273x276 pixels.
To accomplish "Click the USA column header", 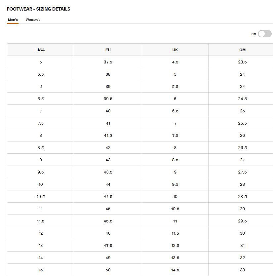I will (x=40, y=50).
